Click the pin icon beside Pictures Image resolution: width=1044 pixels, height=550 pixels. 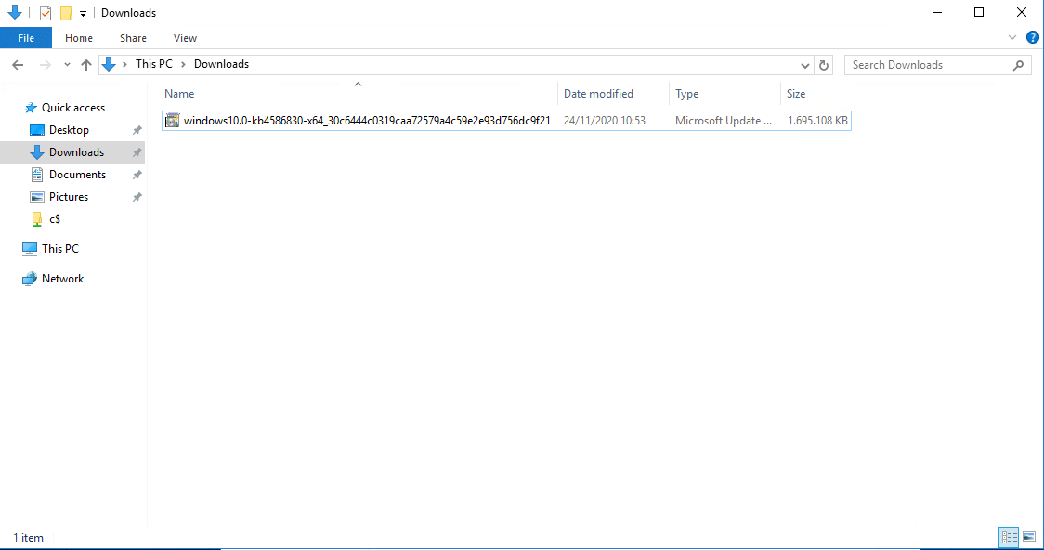pos(137,197)
